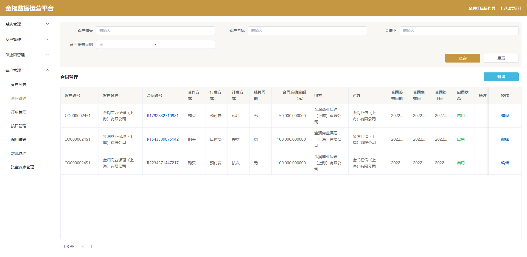Open contract R1792832710981 link
Image resolution: width=527 pixels, height=257 pixels.
162,116
